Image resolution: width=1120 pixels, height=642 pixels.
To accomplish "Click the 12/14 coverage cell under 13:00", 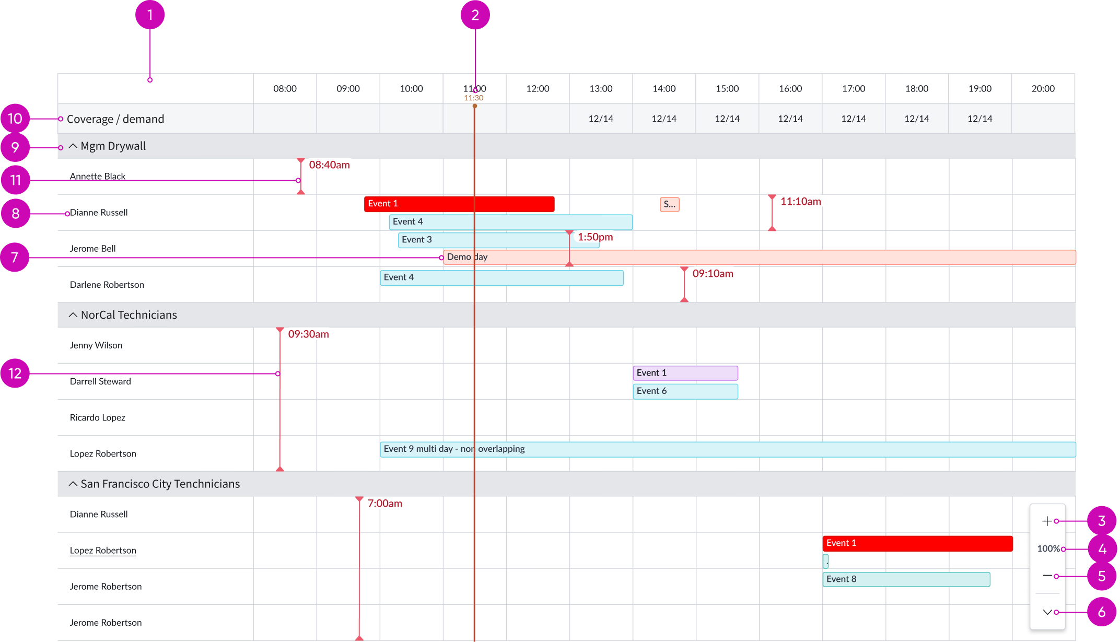I will 600,119.
